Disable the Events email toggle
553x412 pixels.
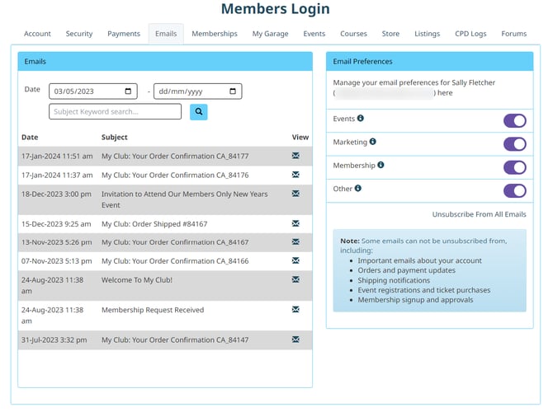pyautogui.click(x=514, y=121)
